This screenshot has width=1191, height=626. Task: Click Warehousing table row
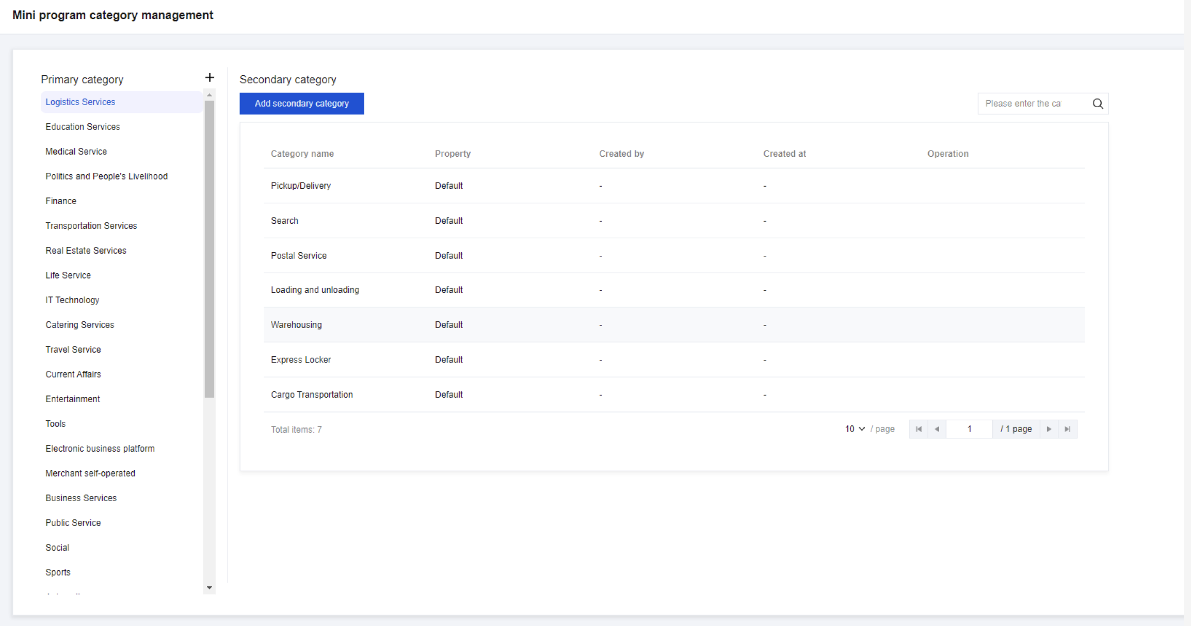pyautogui.click(x=674, y=325)
